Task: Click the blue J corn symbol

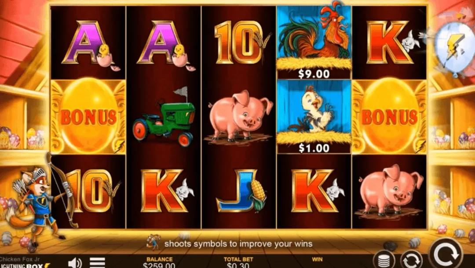Action: pos(241,191)
